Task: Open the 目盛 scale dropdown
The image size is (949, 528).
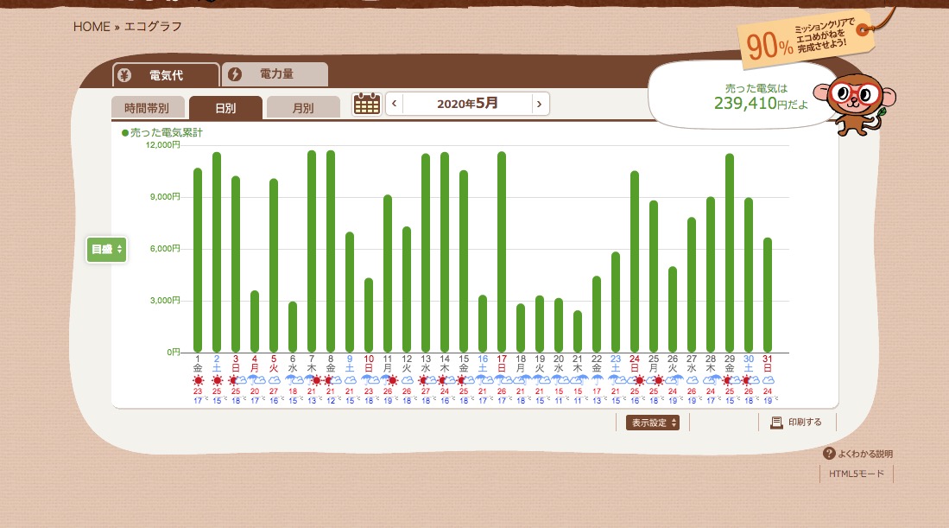Action: [107, 250]
